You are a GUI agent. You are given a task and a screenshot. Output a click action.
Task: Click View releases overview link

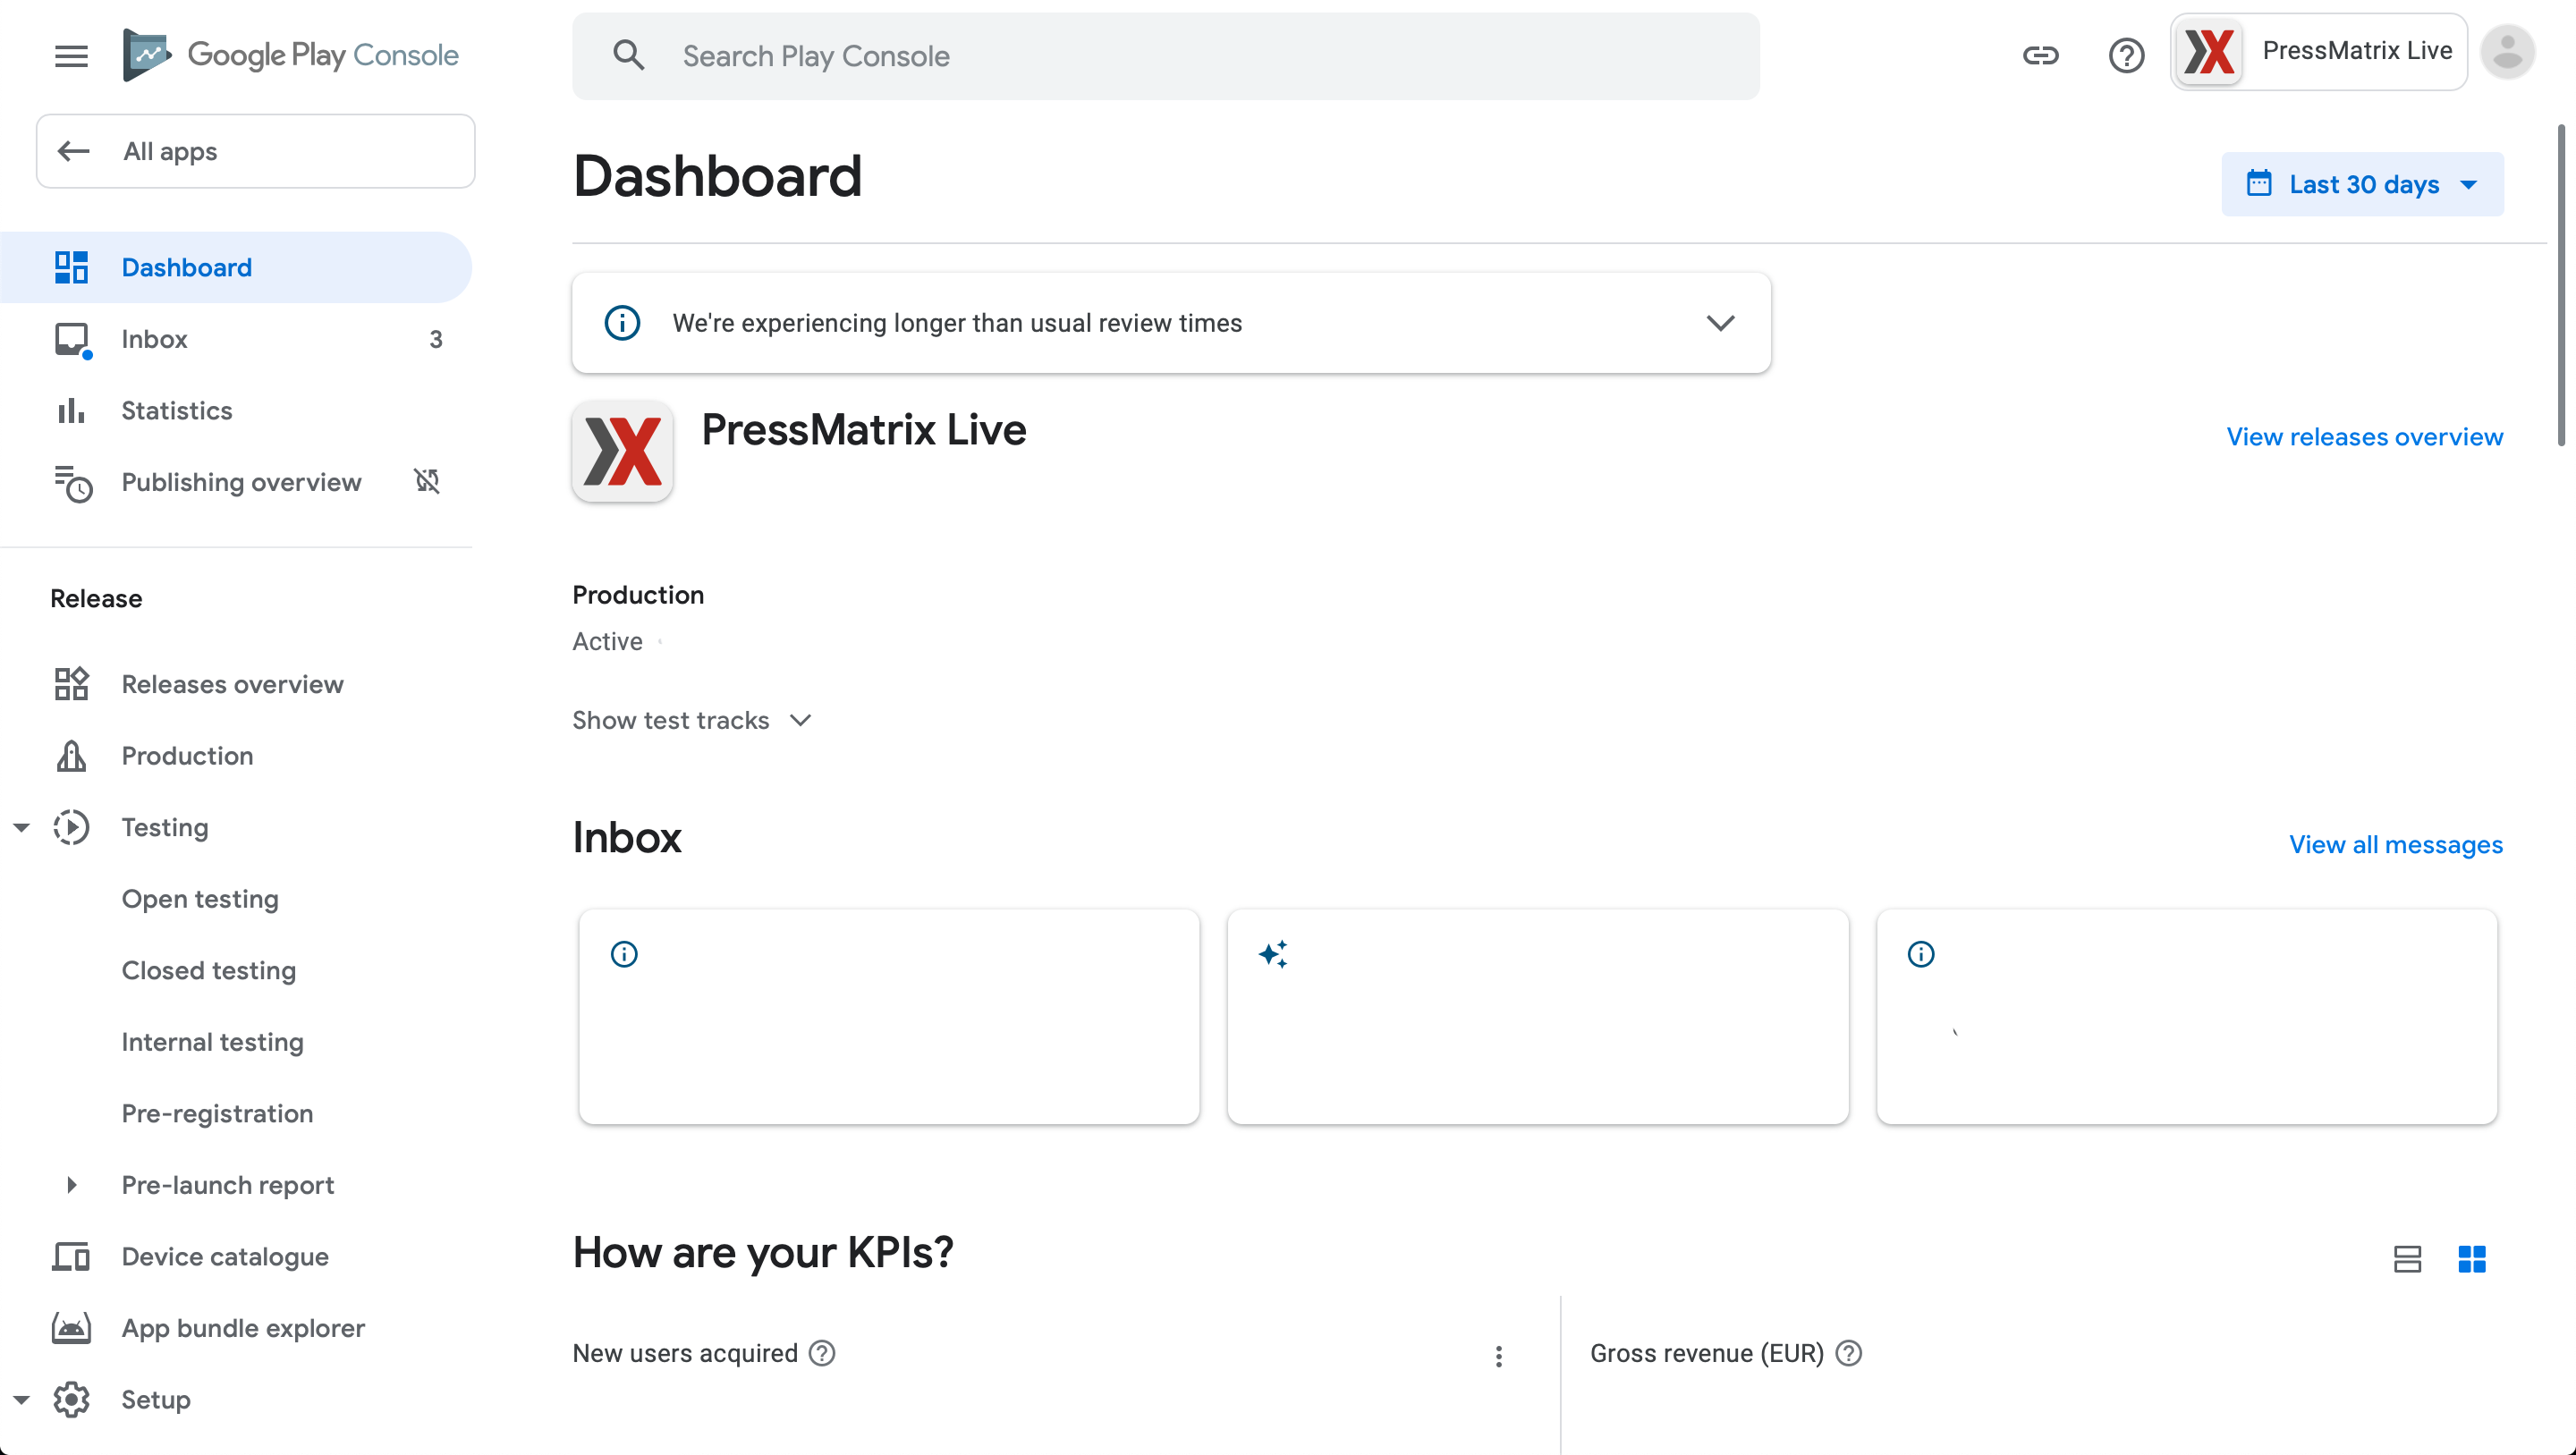(x=2364, y=437)
